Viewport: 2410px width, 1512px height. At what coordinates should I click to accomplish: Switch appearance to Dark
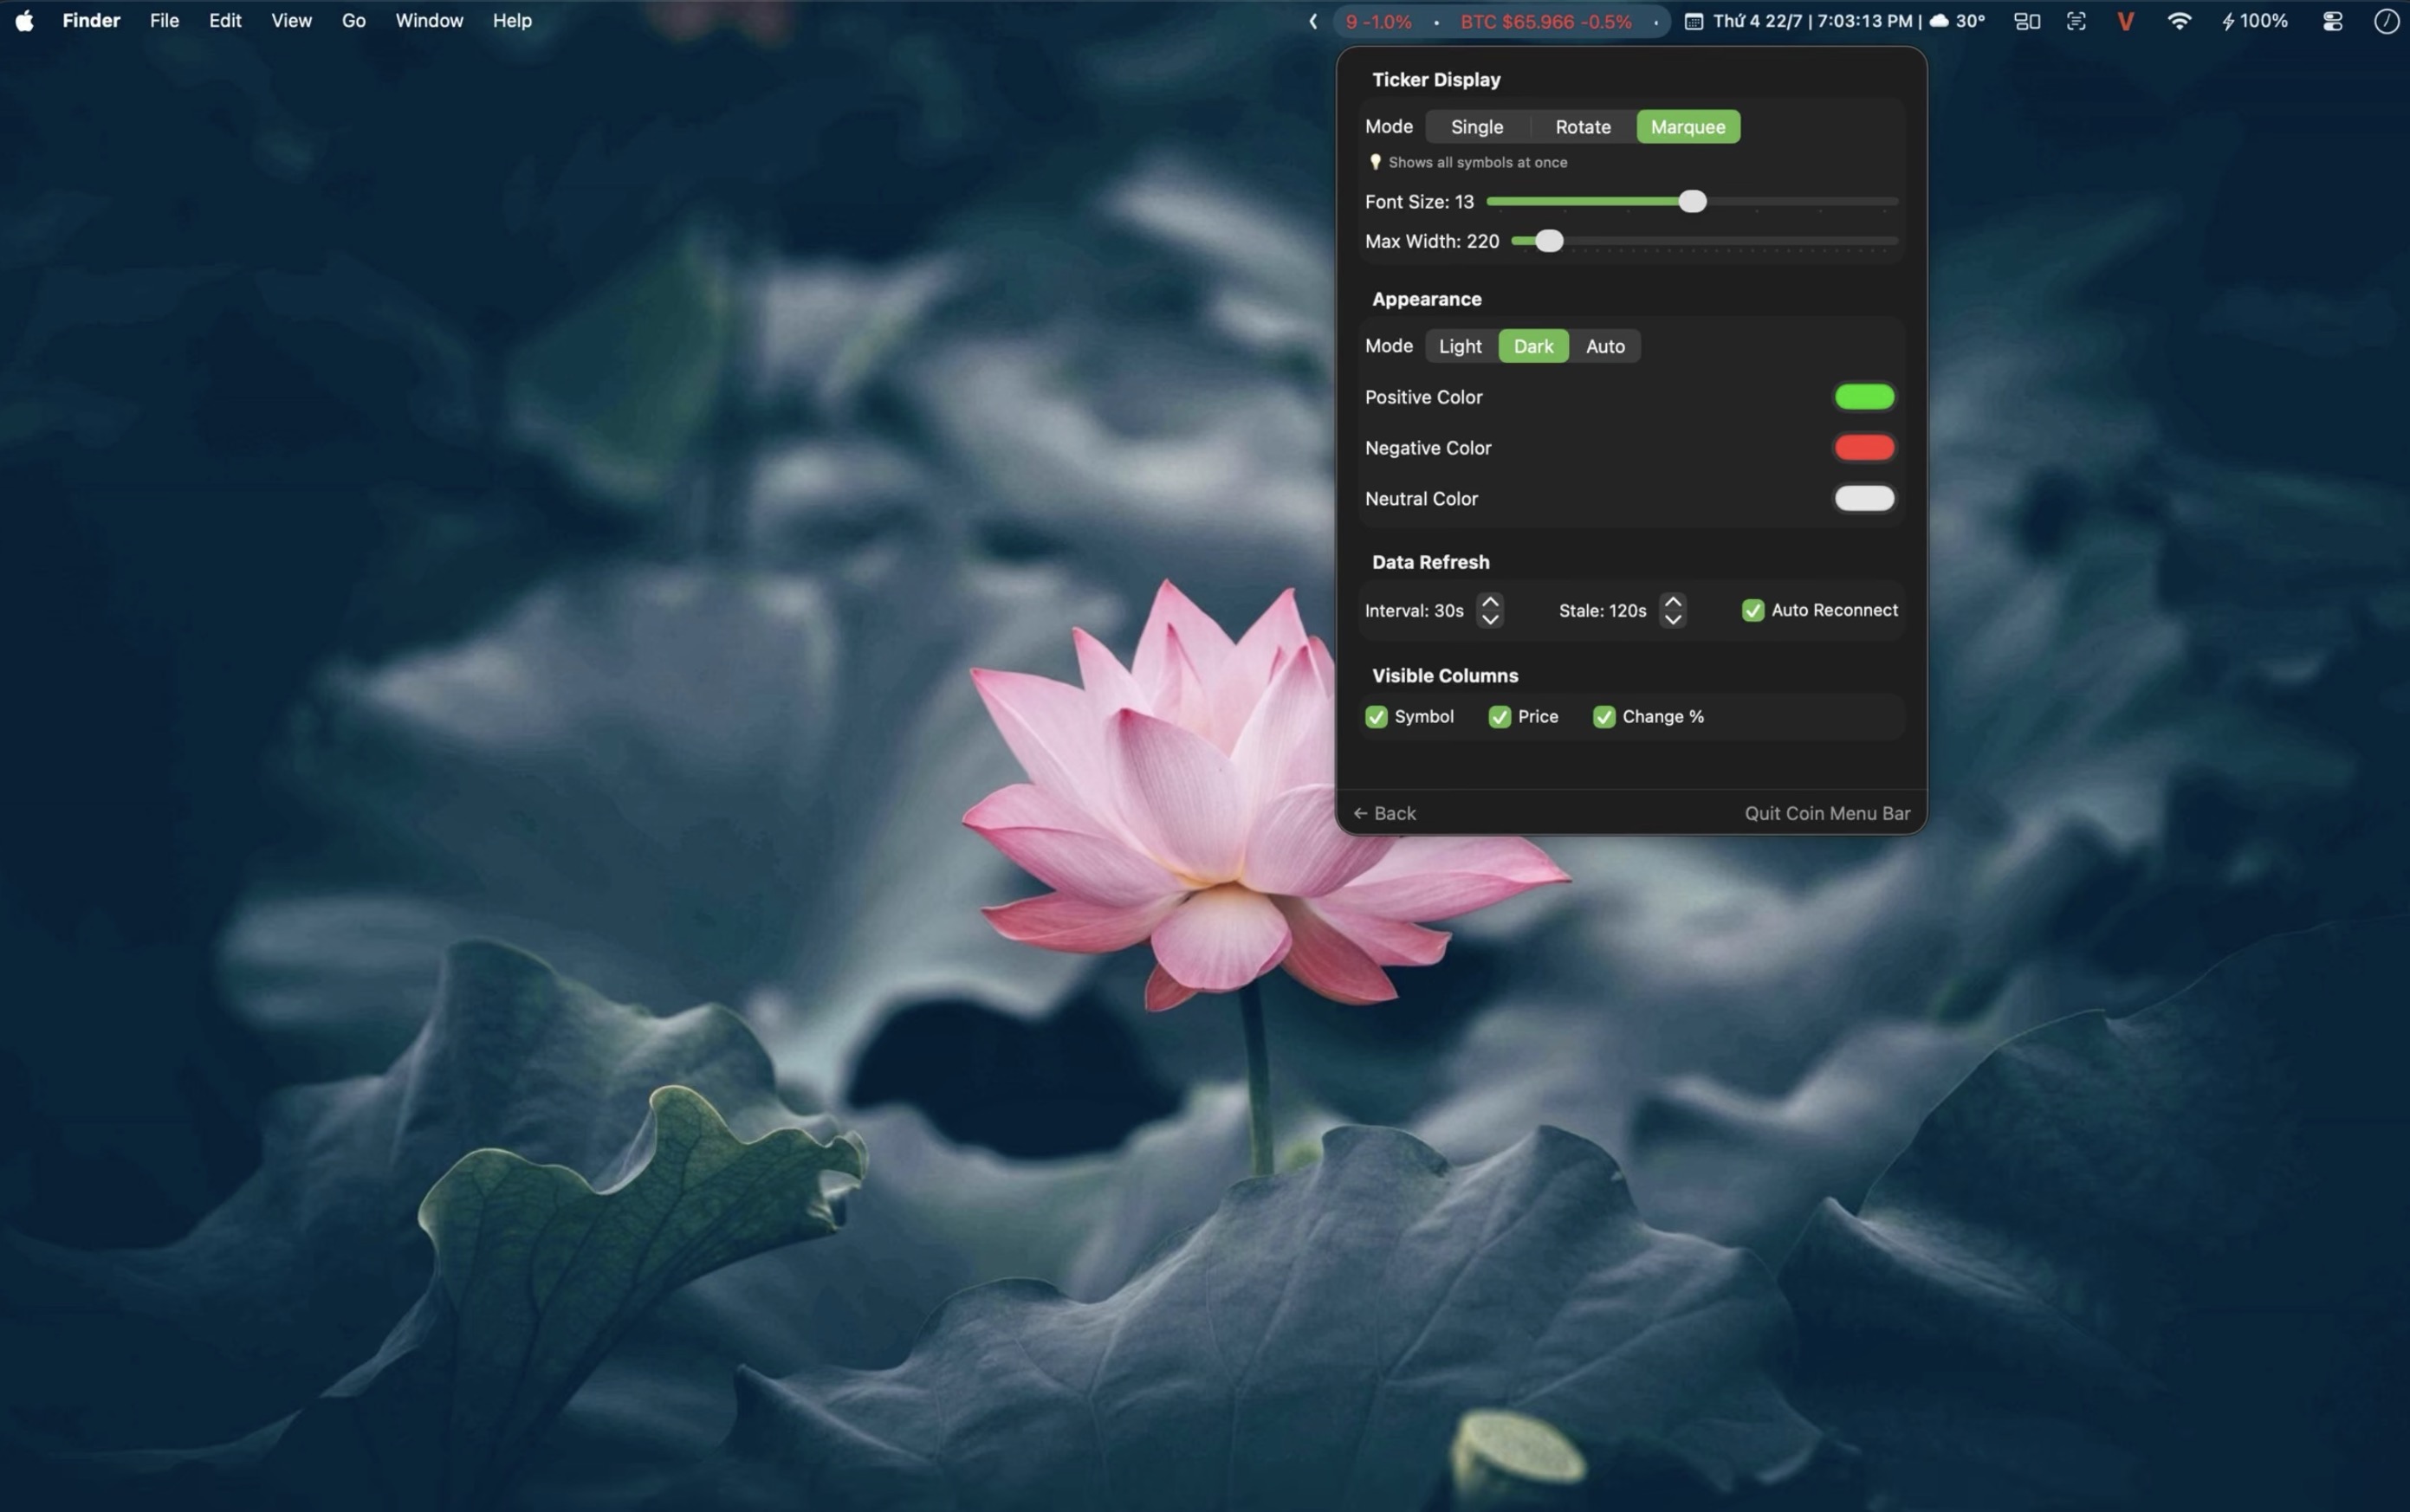[x=1532, y=346]
